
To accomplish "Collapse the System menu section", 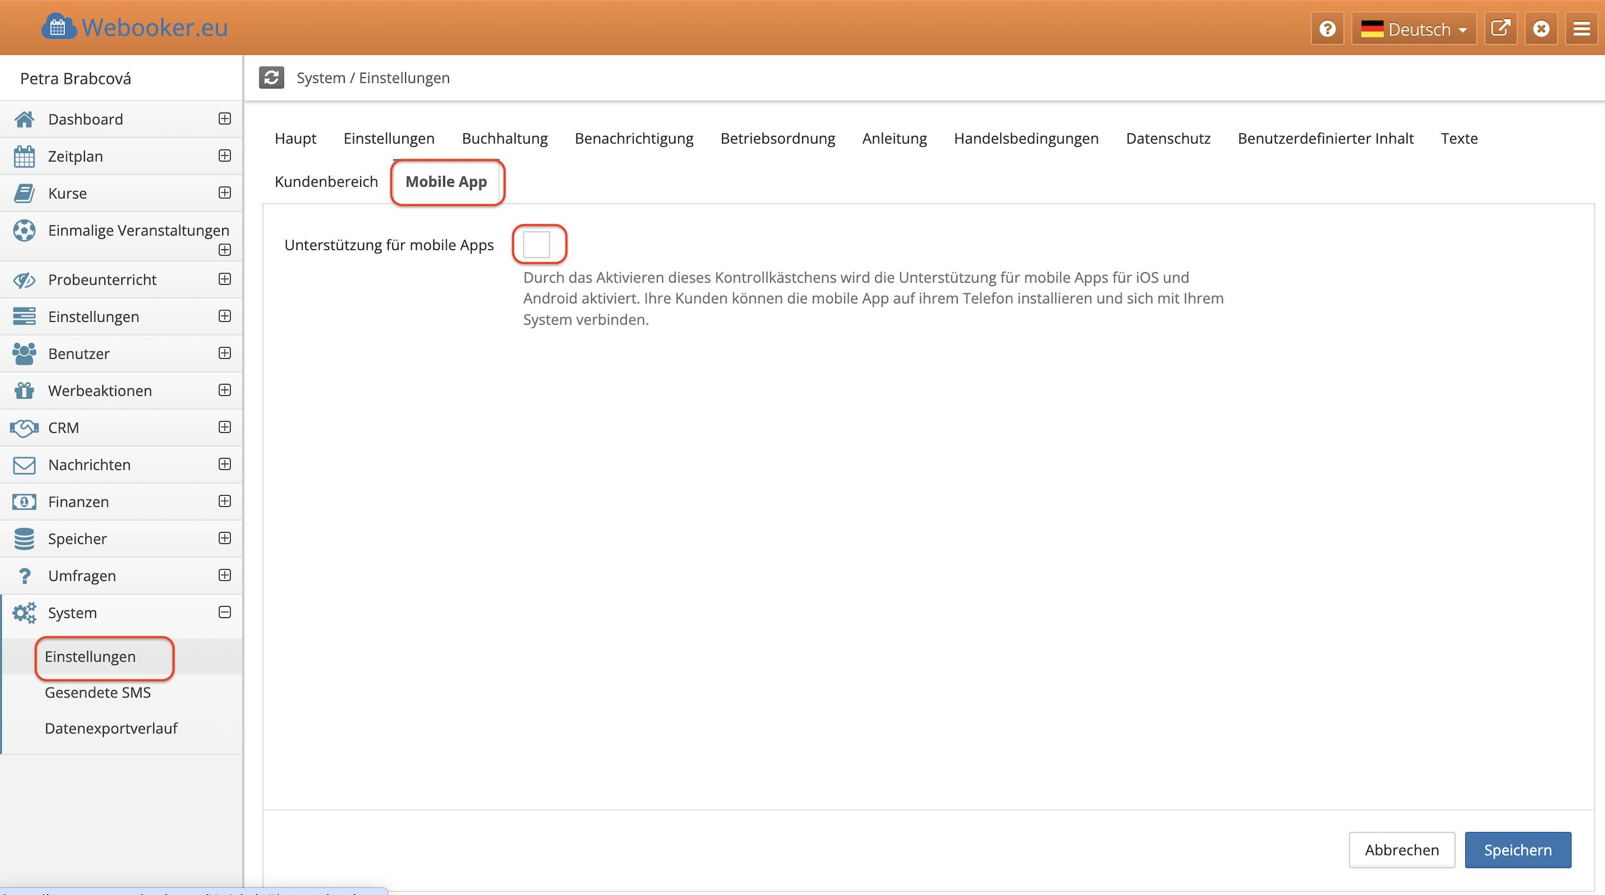I will point(224,612).
